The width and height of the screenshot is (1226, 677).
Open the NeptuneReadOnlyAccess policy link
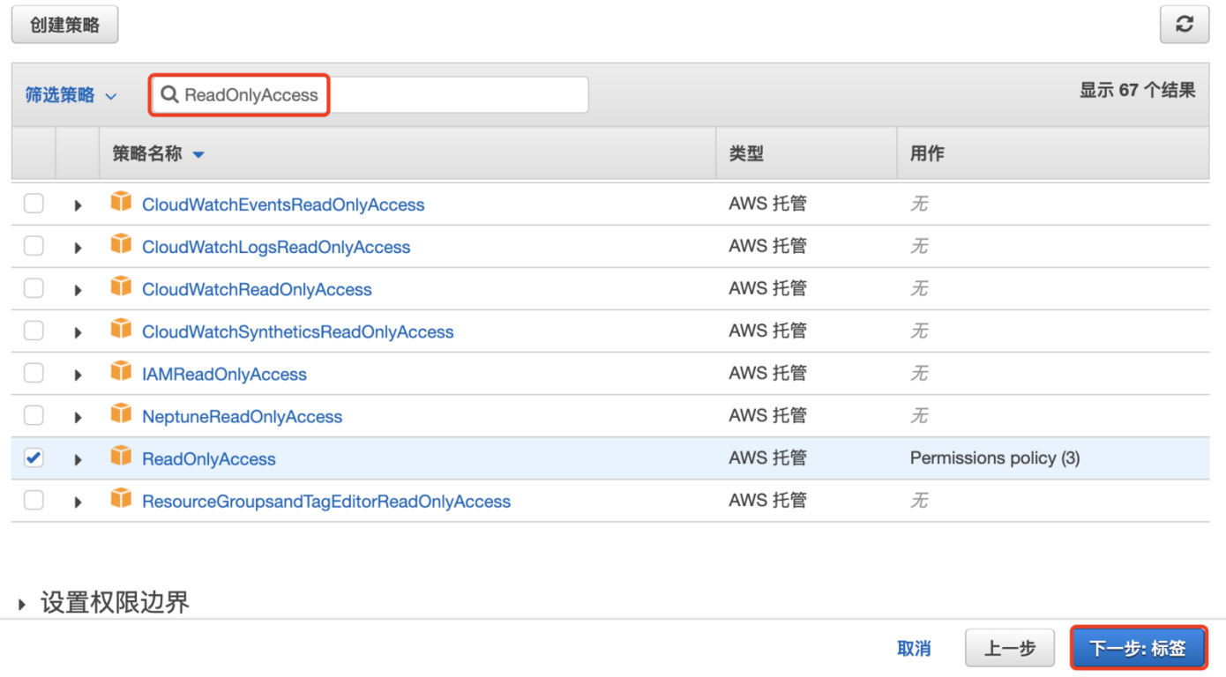(242, 416)
